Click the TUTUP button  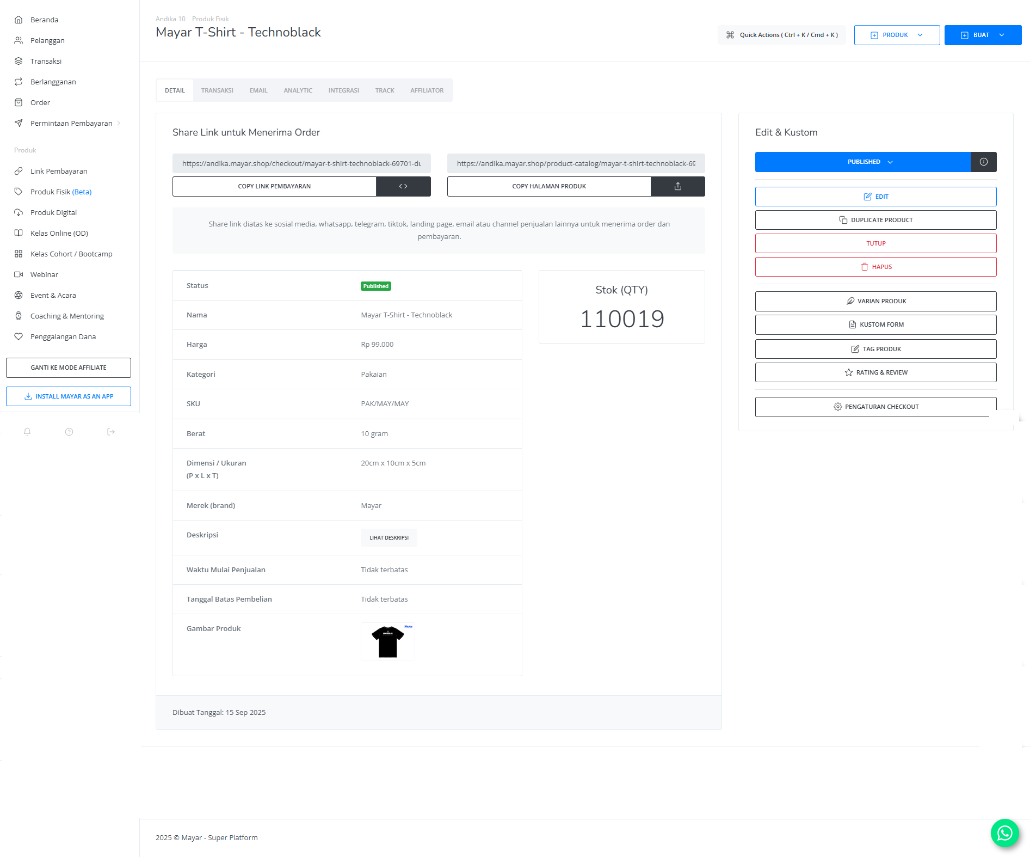point(875,243)
